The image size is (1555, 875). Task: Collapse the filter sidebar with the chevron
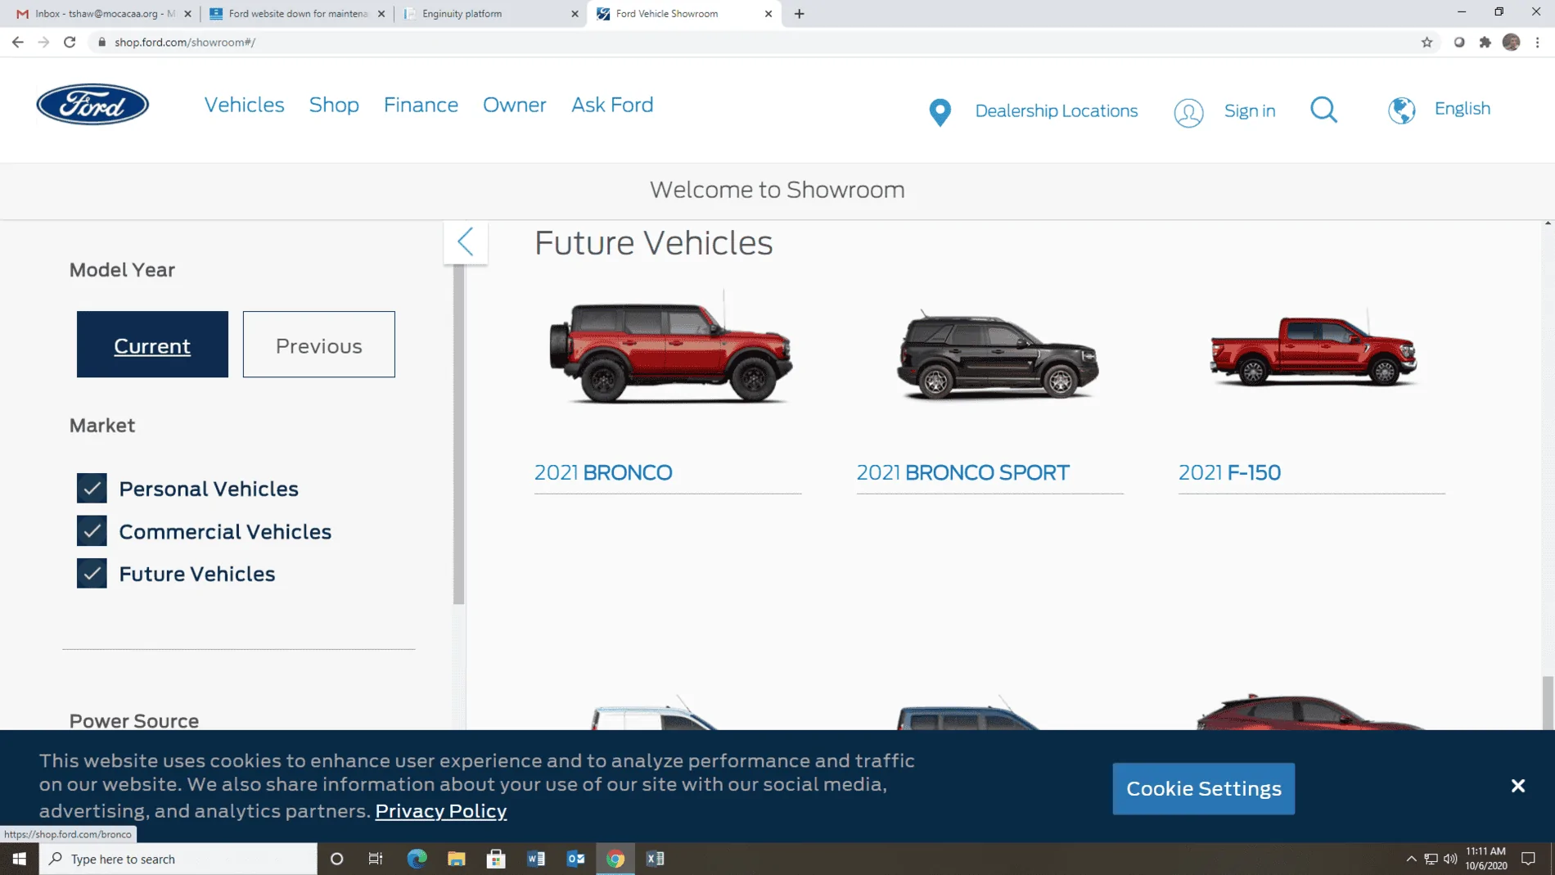(466, 241)
